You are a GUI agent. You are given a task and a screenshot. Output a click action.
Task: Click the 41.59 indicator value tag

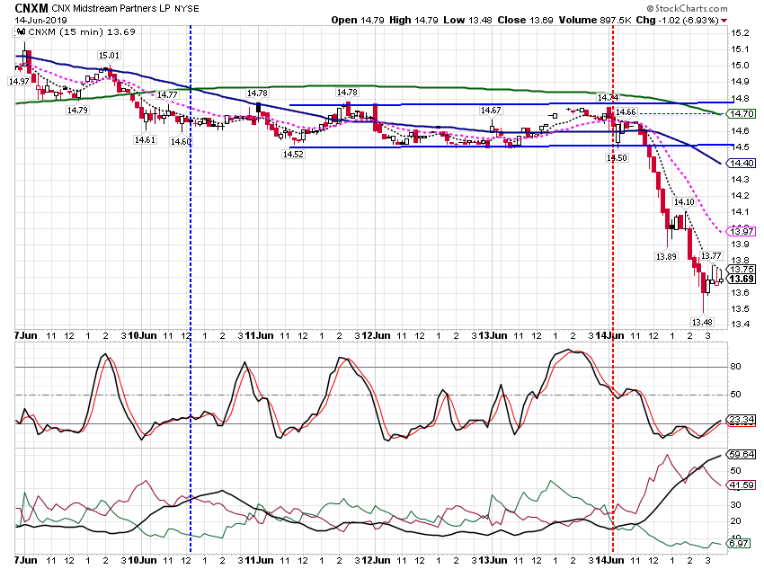coord(742,485)
